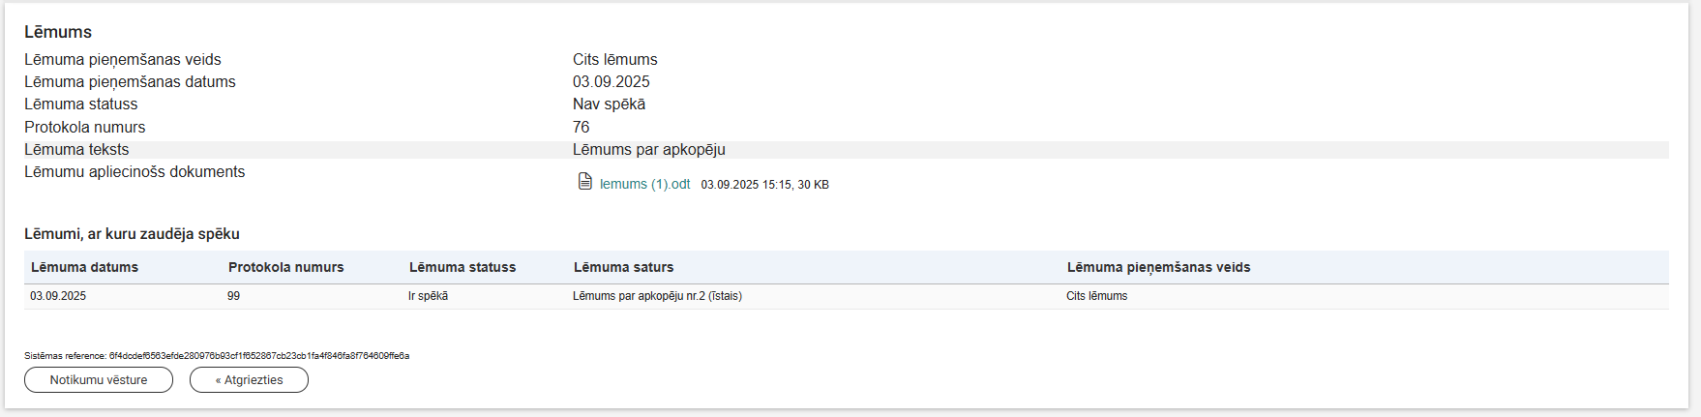Screen dimensions: 1701x417
Task: Click the Ir spēkā status cell
Action: (x=428, y=296)
